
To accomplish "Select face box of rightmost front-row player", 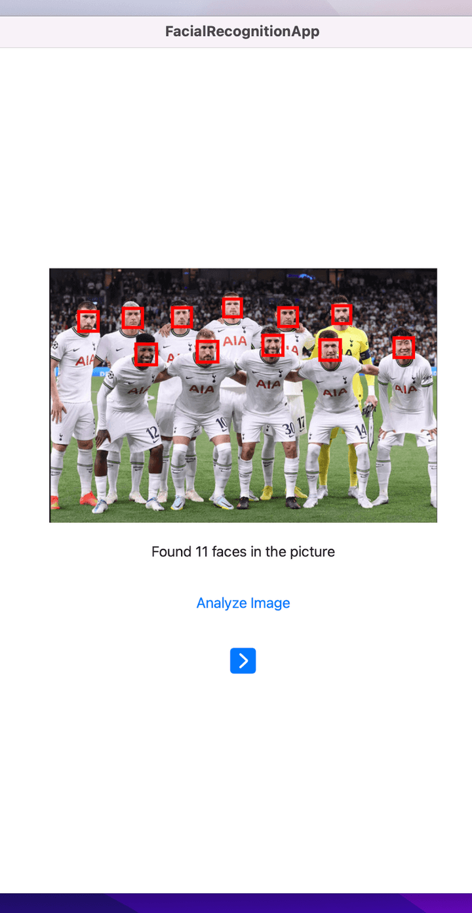I will (x=404, y=347).
